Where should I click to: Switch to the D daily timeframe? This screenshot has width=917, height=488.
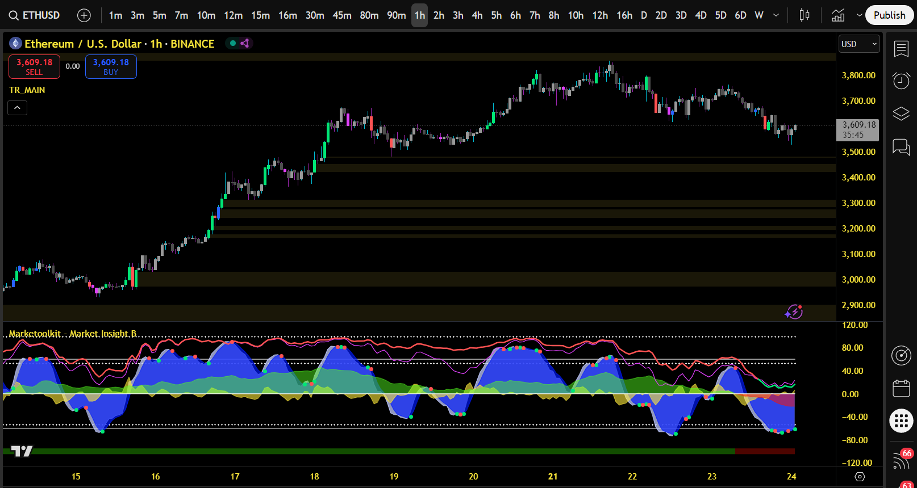[644, 15]
